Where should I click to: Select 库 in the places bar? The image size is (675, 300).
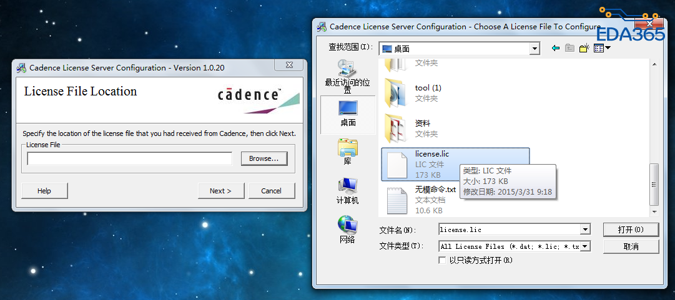coord(347,152)
